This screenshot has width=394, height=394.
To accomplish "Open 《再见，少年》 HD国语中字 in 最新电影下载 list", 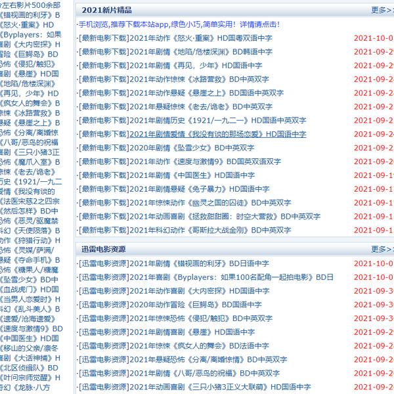I will [x=196, y=66].
